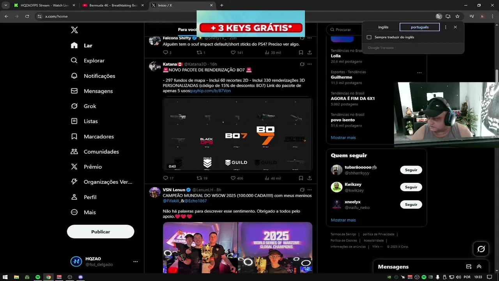Image resolution: width=499 pixels, height=281 pixels.
Task: Click Mostrar mais under Quem seguir
Action: (343, 220)
